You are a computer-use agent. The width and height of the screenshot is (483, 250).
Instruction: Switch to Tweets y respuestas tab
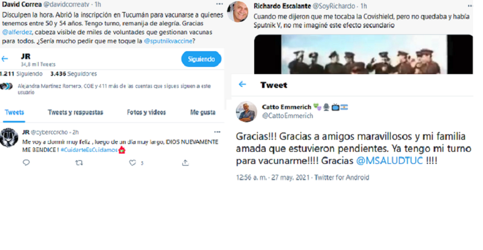click(x=75, y=112)
